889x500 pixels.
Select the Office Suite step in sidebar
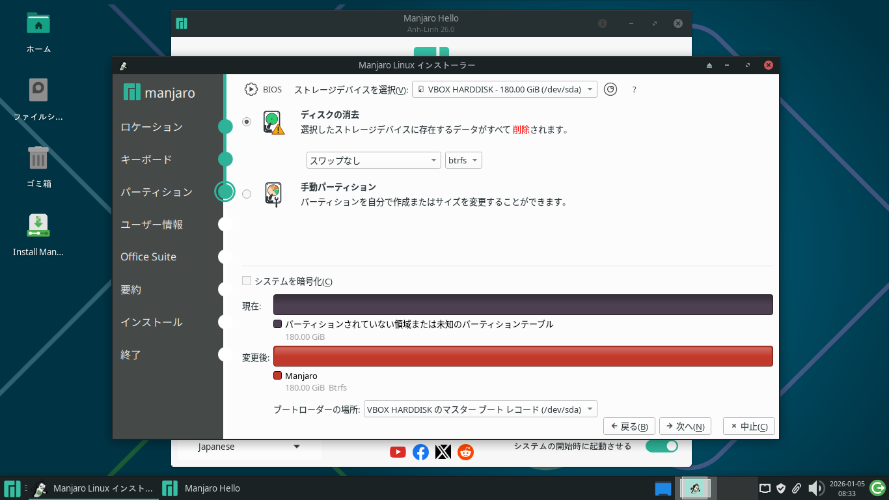click(148, 257)
